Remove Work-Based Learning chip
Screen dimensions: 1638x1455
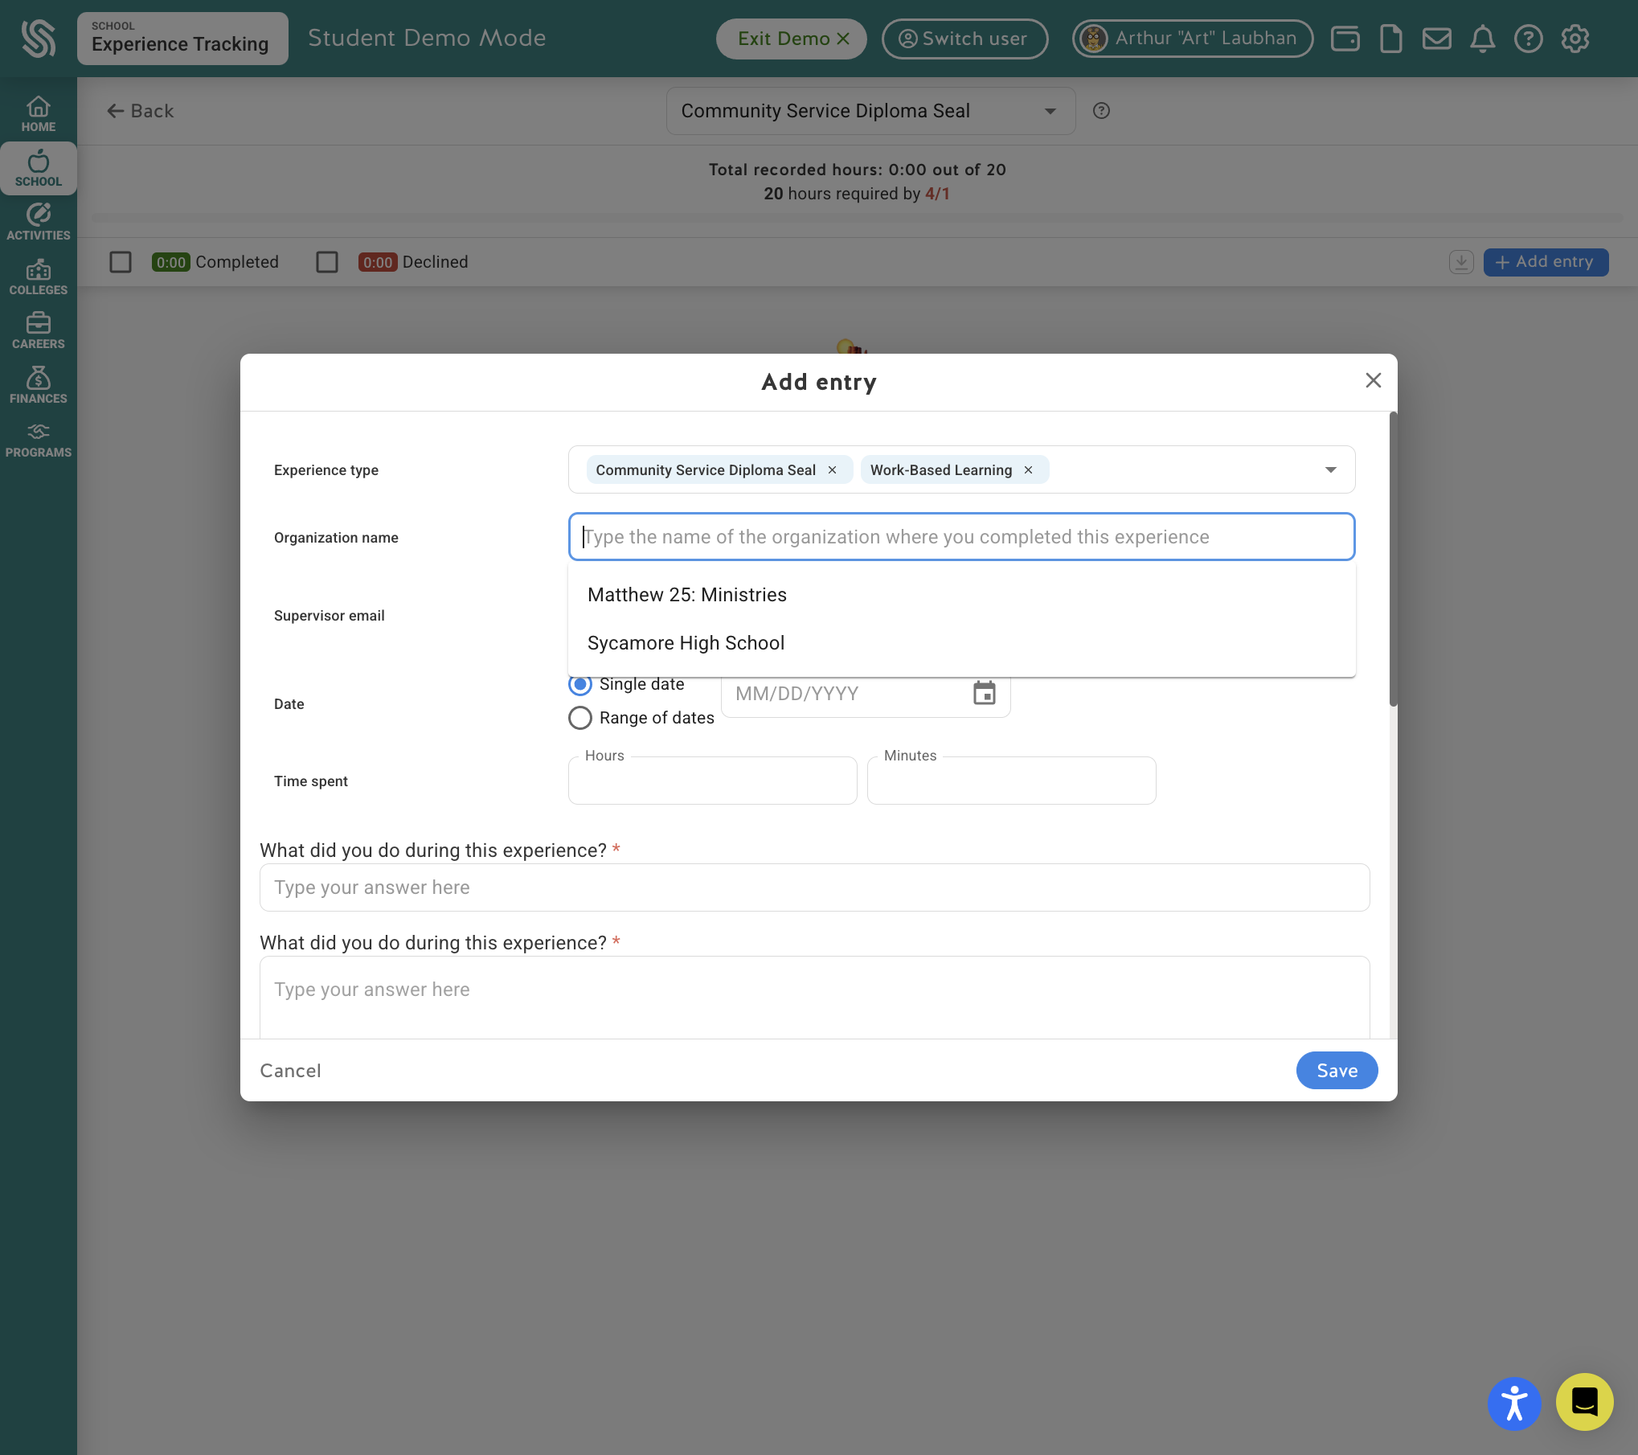coord(1028,470)
